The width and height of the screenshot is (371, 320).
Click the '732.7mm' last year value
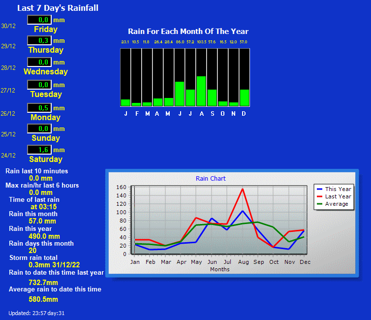pos(43,283)
